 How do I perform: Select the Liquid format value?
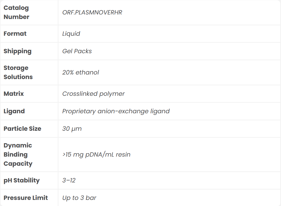point(71,34)
